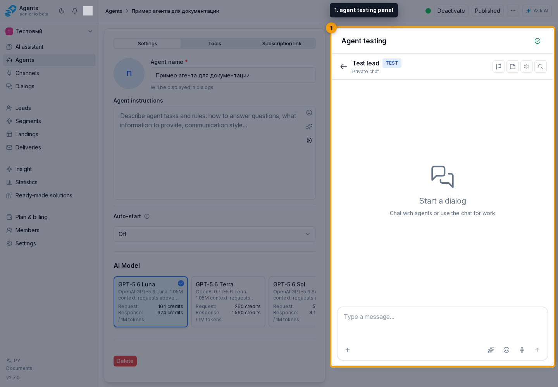The height and width of the screenshot is (387, 558).
Task: Switch language via РУ translate icon
Action: [13, 360]
